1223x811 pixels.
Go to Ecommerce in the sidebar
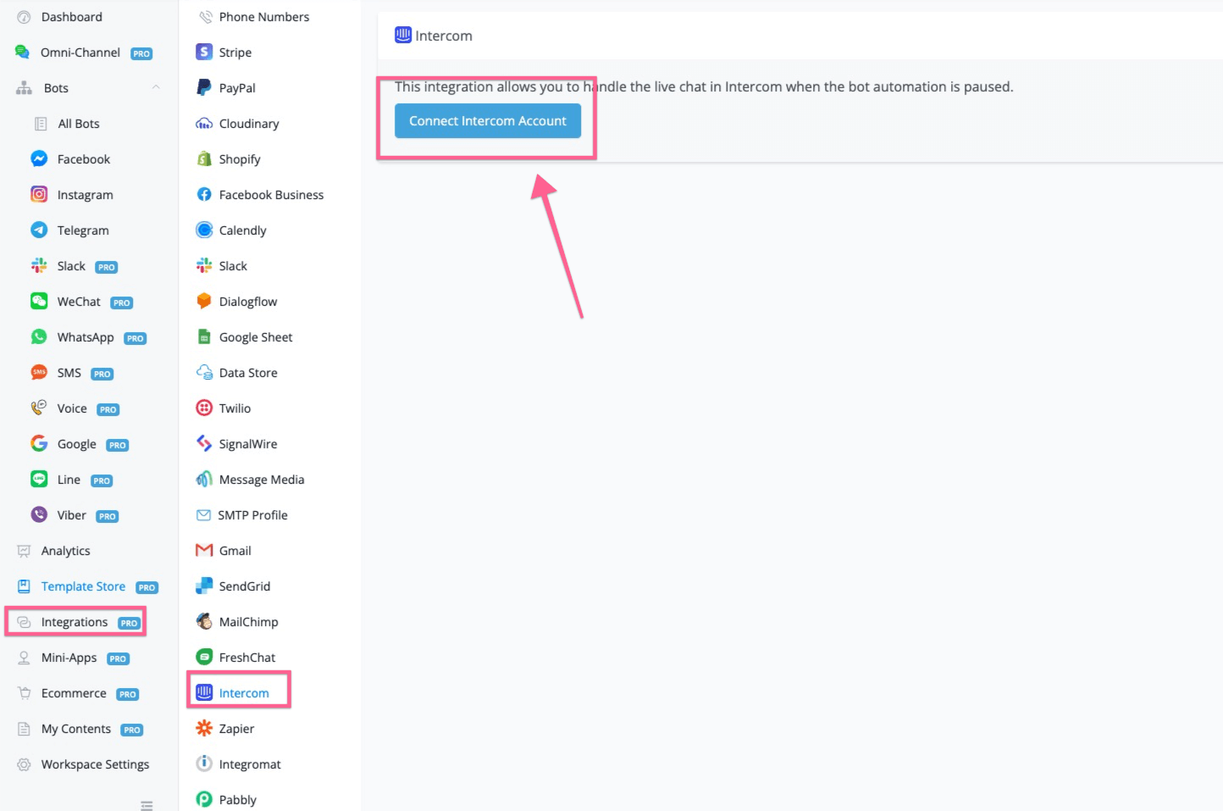click(x=74, y=693)
